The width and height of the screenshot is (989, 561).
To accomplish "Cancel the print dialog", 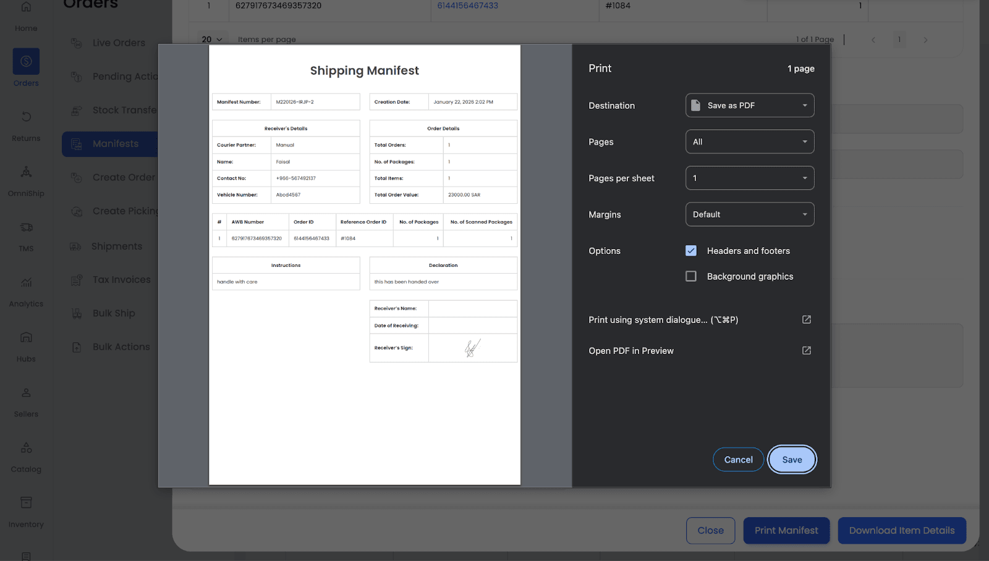I will tap(738, 460).
